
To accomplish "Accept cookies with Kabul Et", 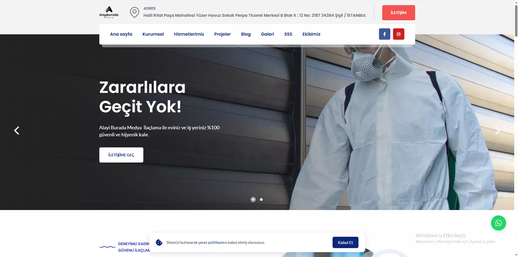I will point(345,242).
